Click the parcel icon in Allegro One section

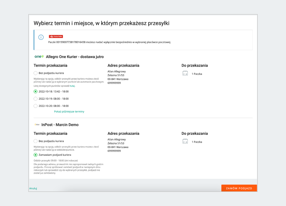point(185,73)
